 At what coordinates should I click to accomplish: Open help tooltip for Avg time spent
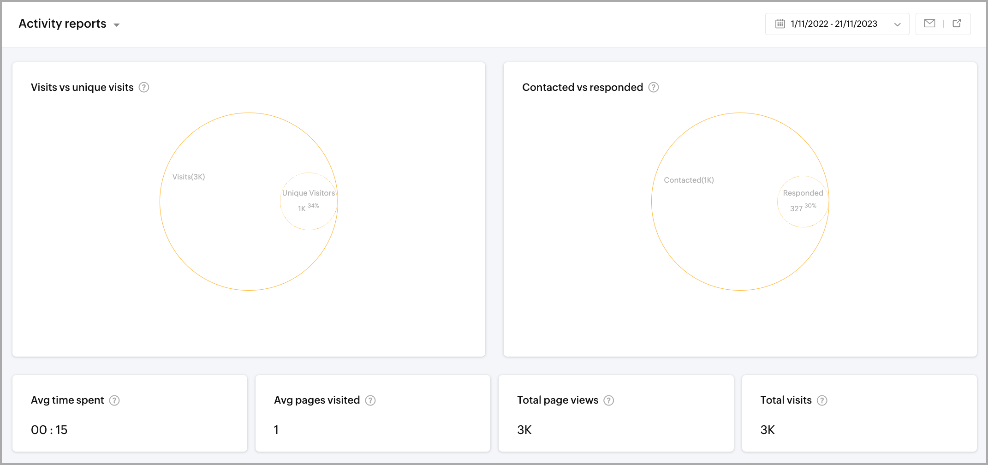(114, 400)
